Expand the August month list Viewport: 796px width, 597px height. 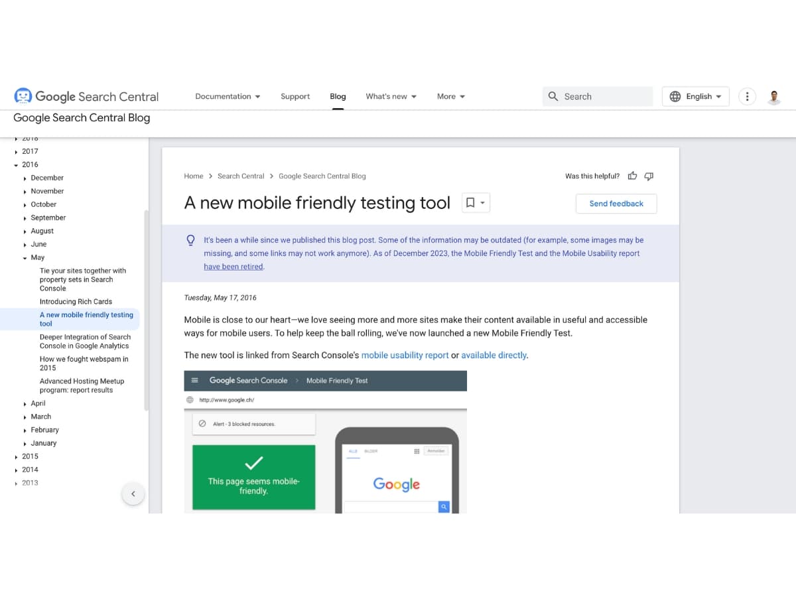click(25, 232)
